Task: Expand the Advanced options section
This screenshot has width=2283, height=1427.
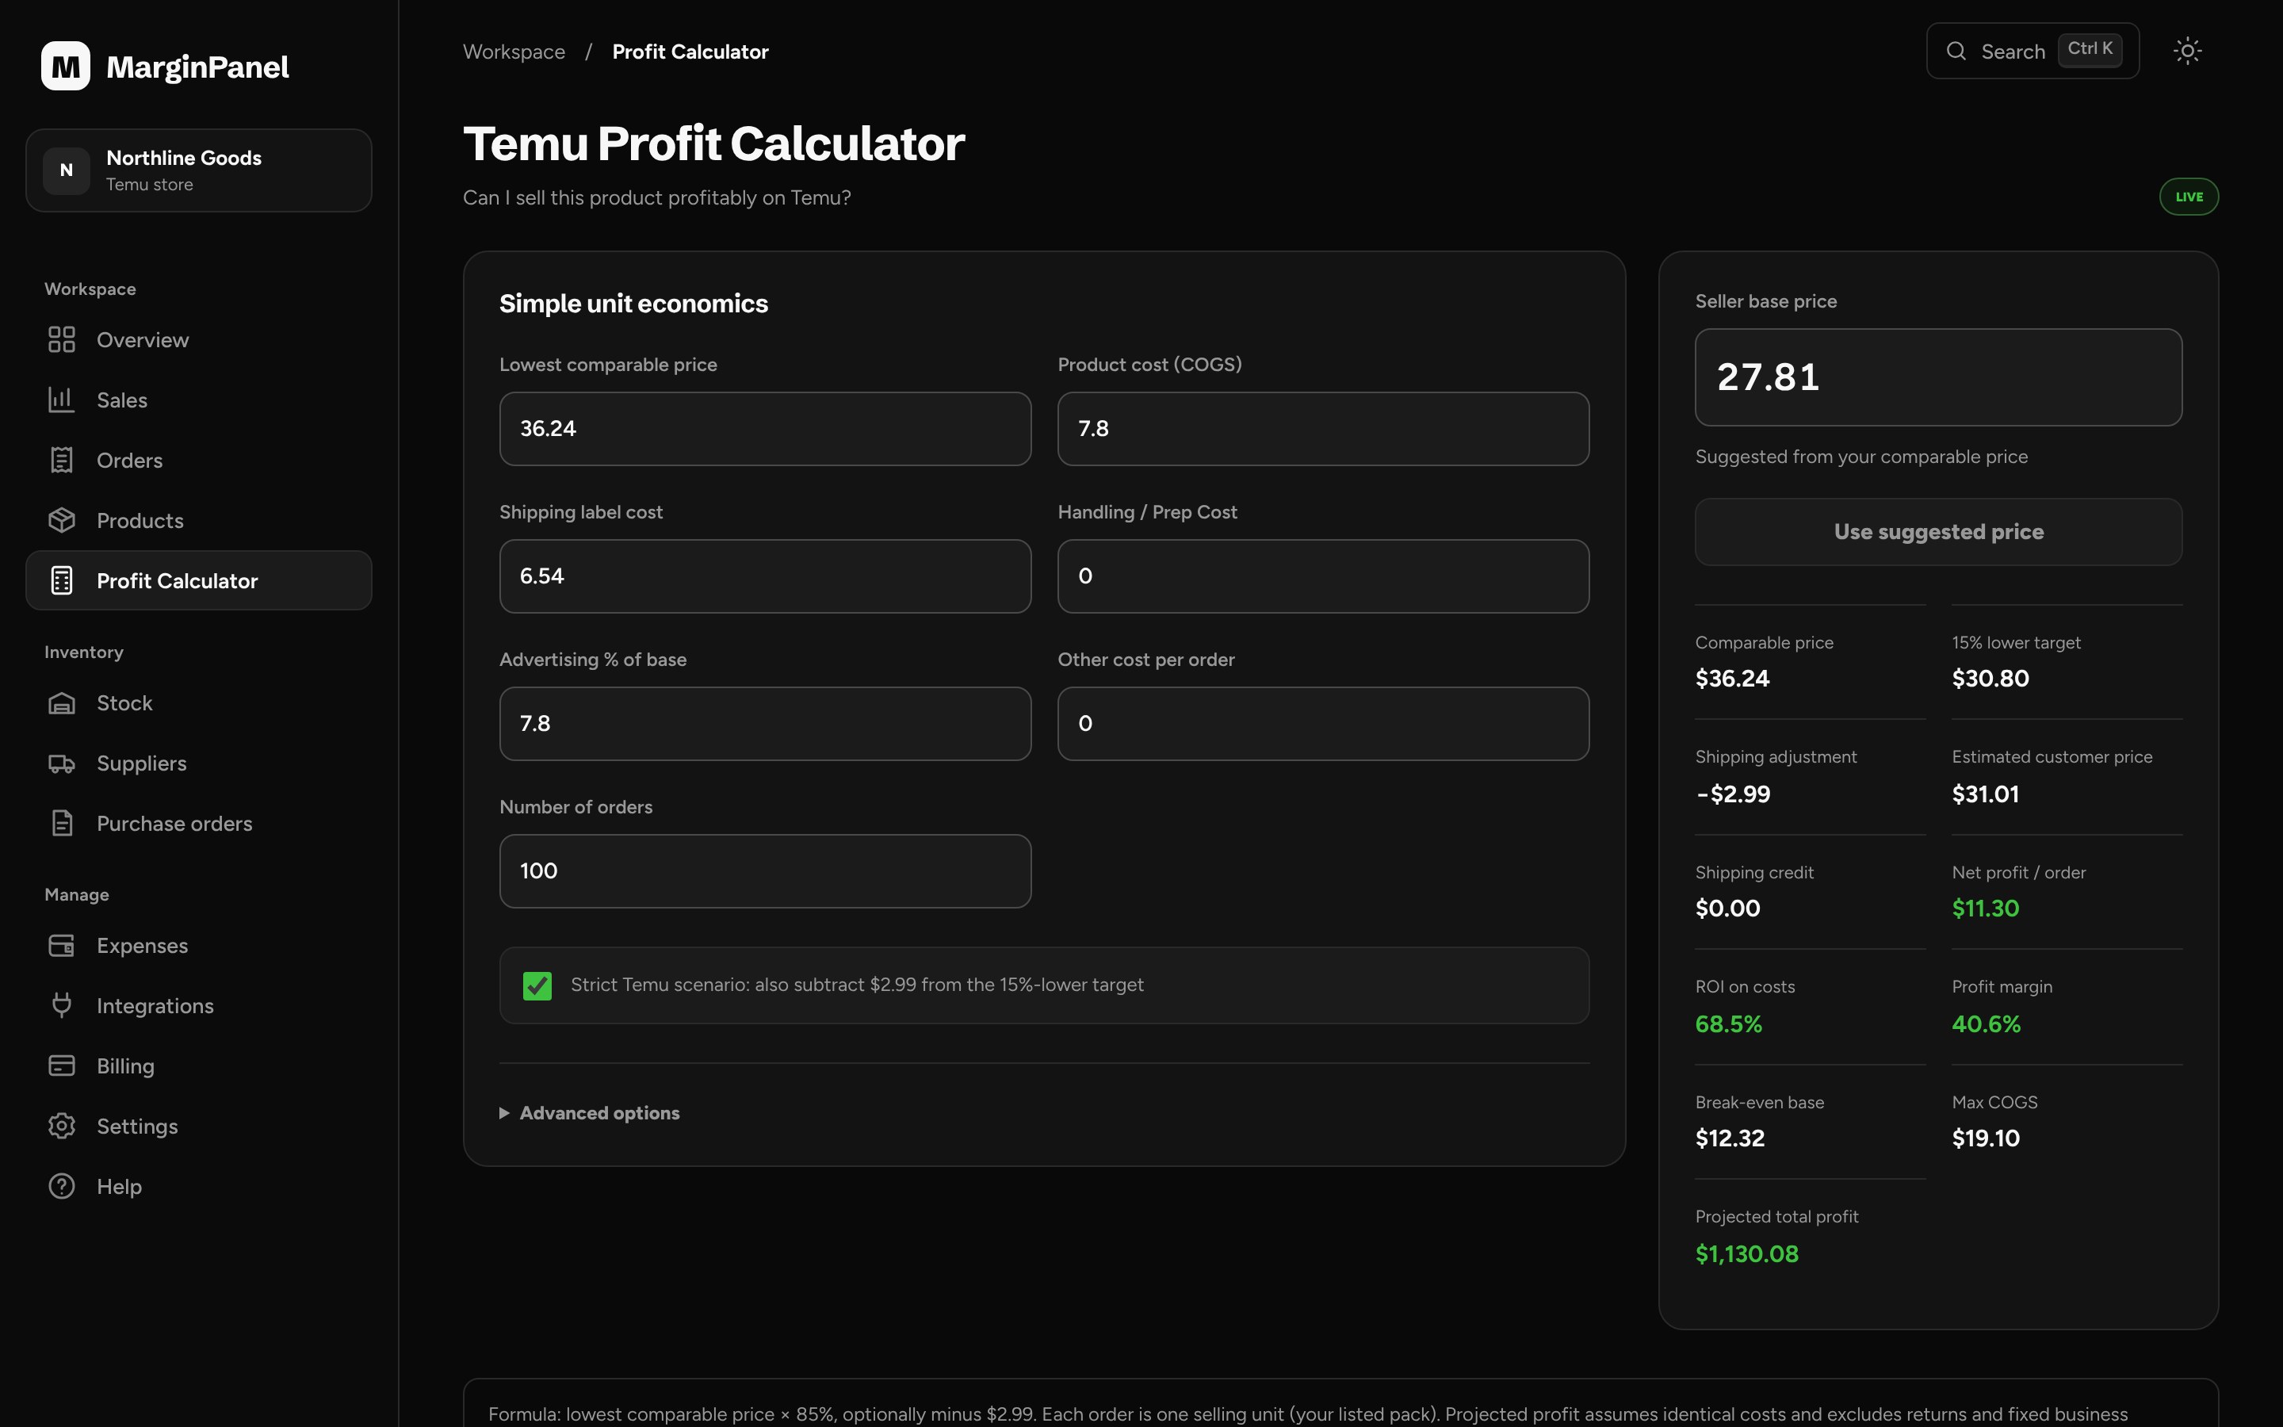Action: point(590,1114)
